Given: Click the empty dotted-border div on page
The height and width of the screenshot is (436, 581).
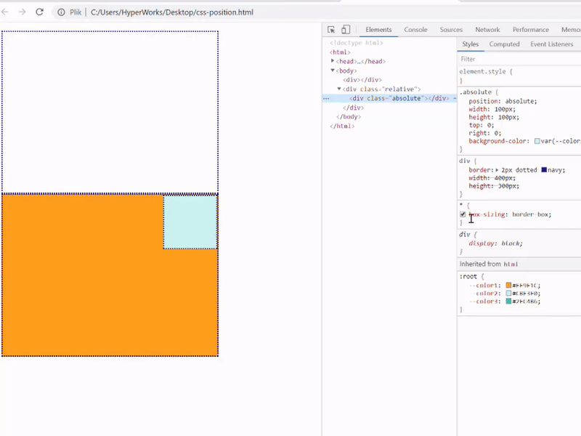Looking at the screenshot, I should (110, 112).
